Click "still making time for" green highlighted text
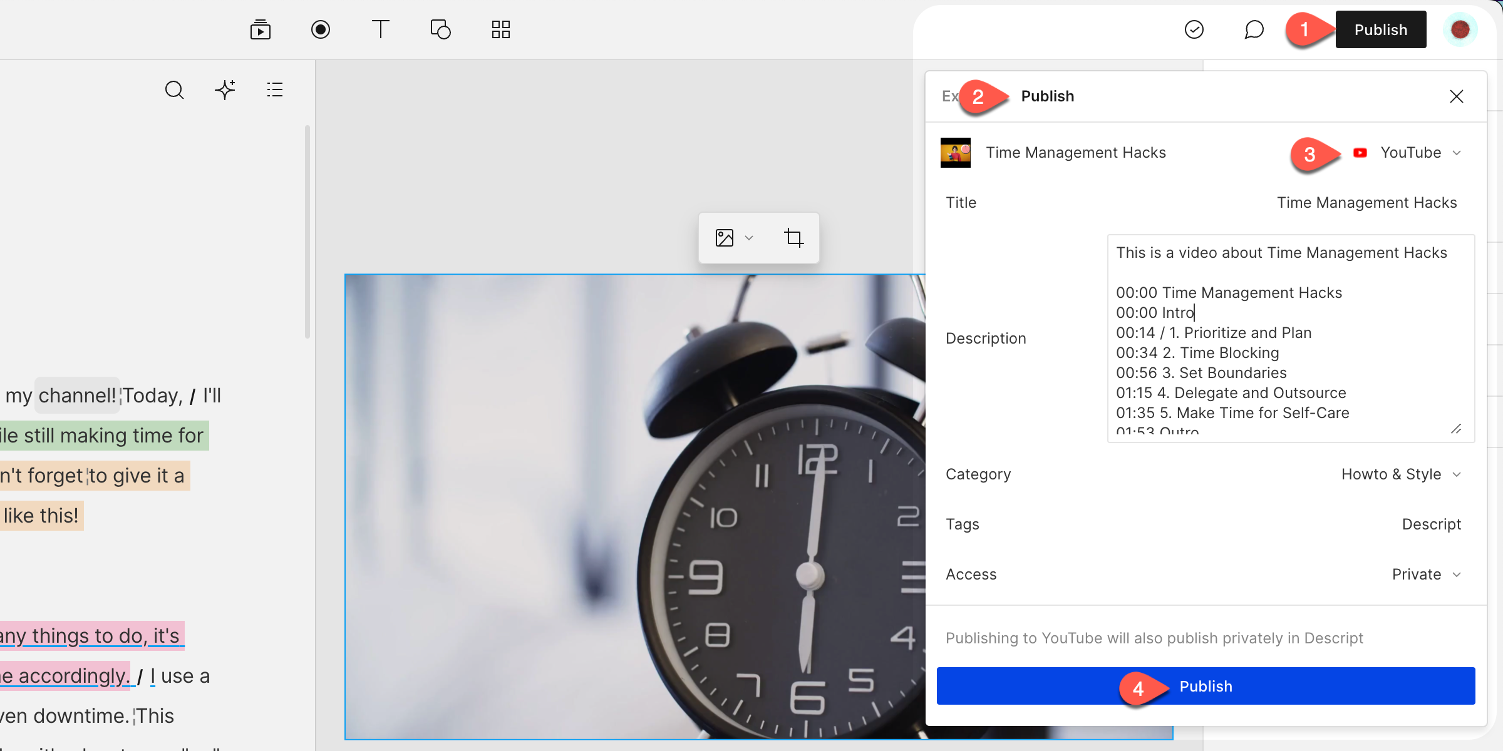This screenshot has width=1503, height=751. (114, 436)
